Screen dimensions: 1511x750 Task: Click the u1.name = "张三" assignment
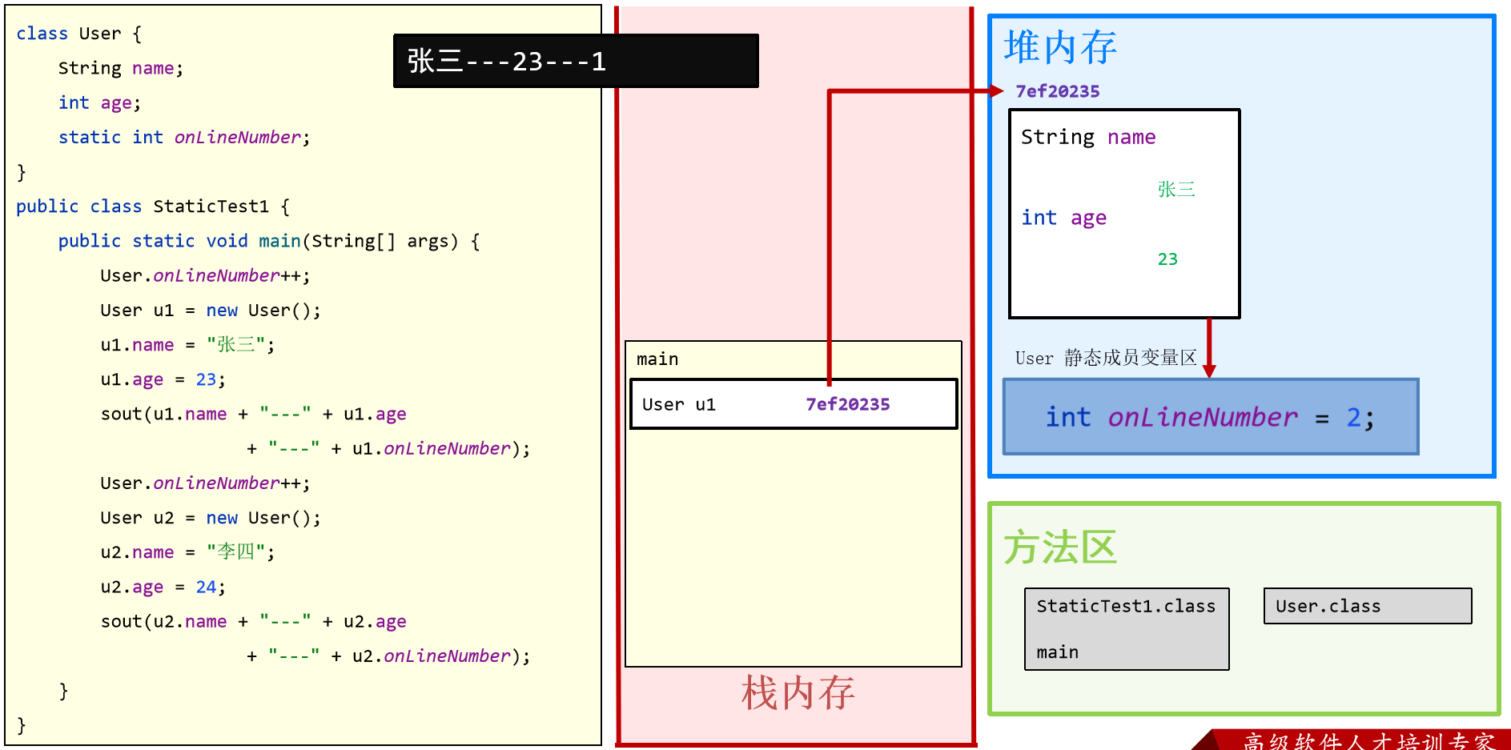coord(187,345)
